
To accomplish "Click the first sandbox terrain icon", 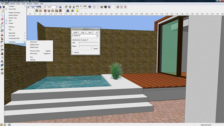I will click(x=37, y=11).
